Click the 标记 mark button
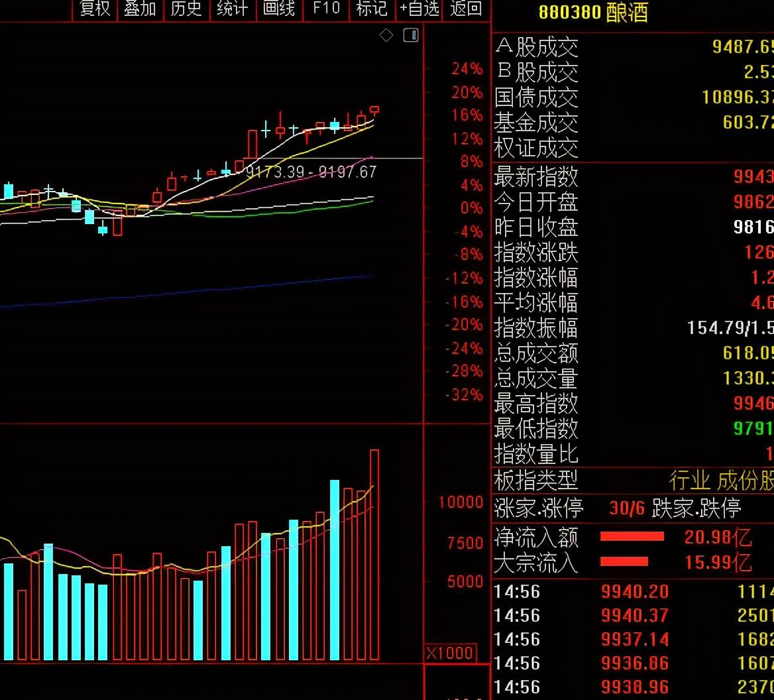774x700 pixels. (372, 9)
